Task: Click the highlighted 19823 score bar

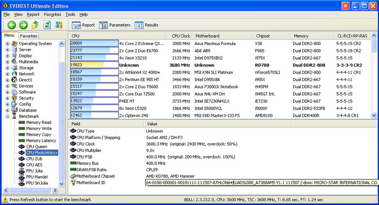Action: (x=94, y=65)
